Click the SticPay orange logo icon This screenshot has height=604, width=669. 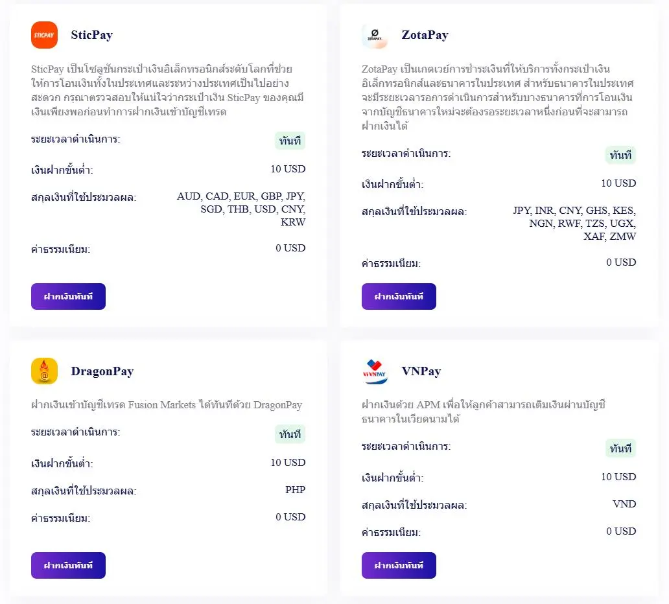tap(44, 35)
